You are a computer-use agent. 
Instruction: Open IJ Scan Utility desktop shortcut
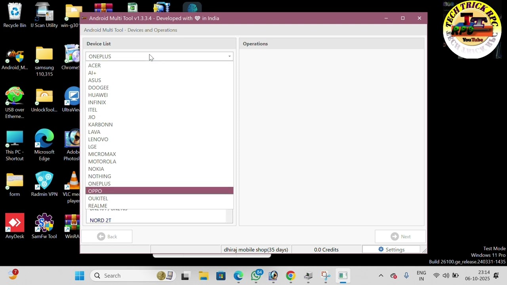(x=44, y=16)
